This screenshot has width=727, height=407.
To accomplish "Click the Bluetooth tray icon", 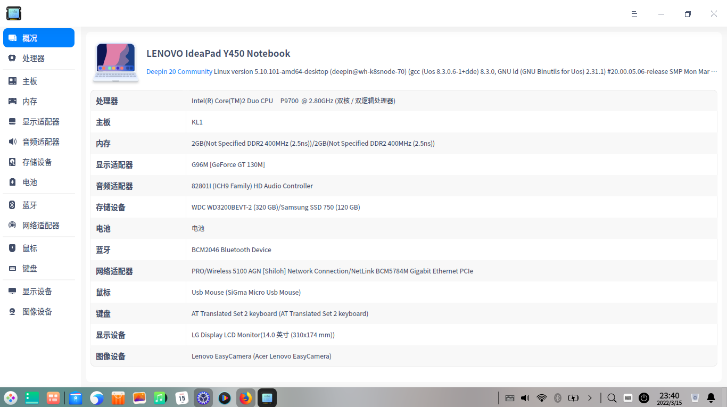I will coord(558,397).
